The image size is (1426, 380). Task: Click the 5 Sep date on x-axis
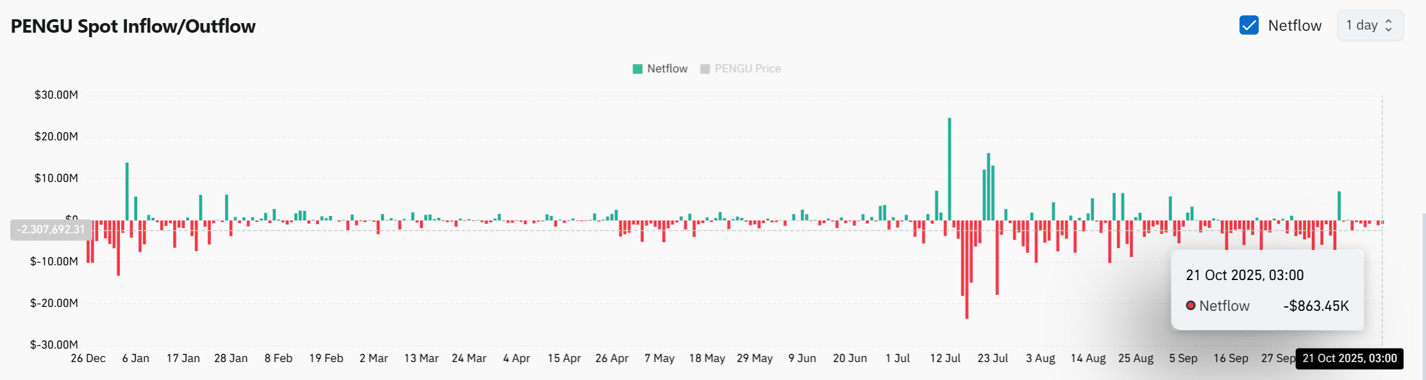[x=1182, y=358]
